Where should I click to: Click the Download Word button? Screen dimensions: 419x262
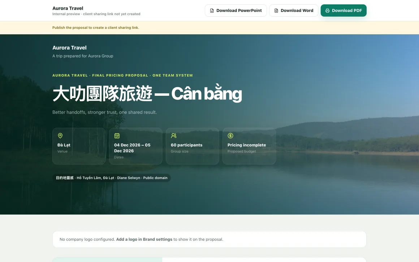(293, 10)
